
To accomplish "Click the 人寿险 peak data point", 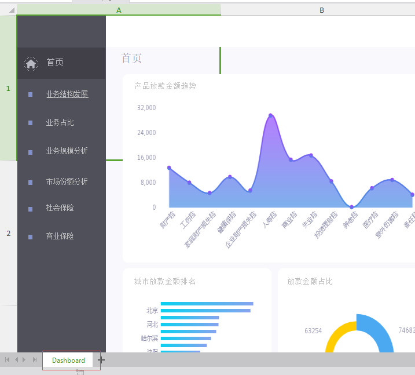I will pos(270,116).
